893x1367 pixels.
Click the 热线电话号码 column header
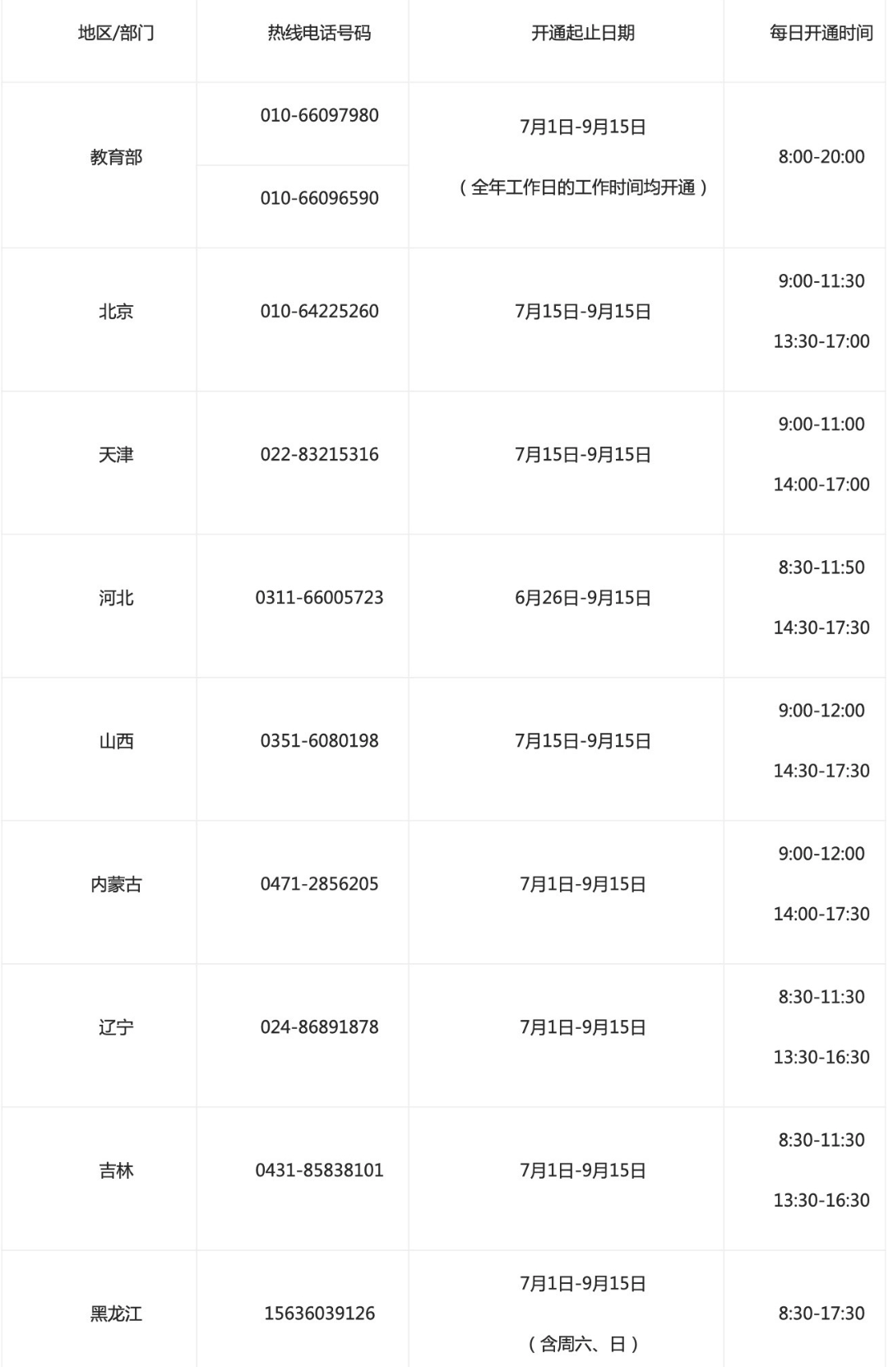(x=319, y=34)
